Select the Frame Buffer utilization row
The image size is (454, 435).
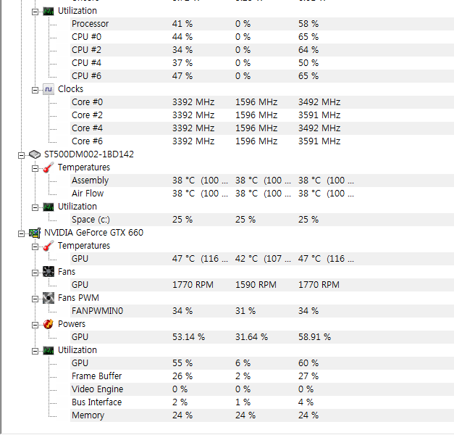(262, 376)
